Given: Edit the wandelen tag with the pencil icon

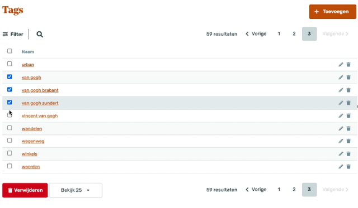Looking at the screenshot, I should 341,129.
